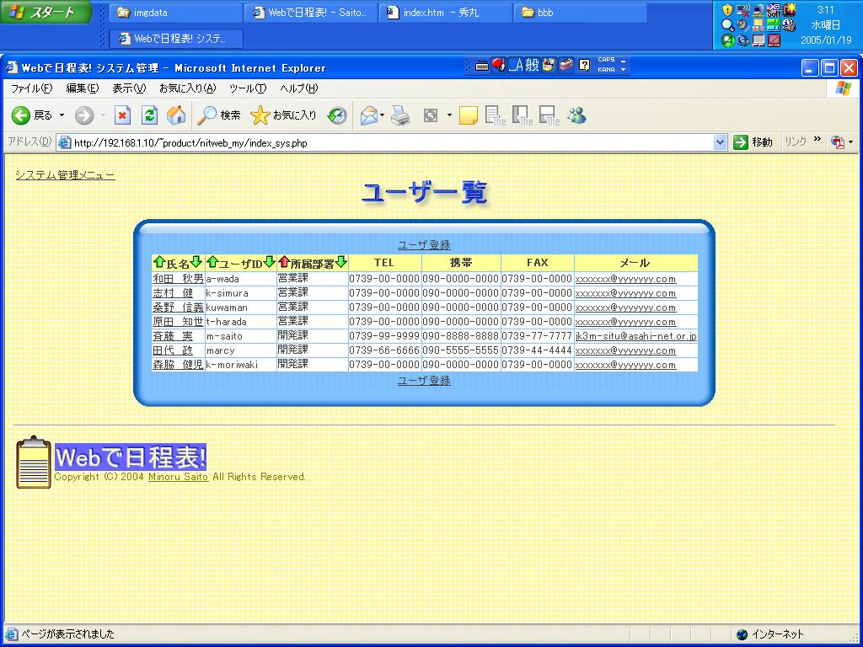Click the browser Home icon

[x=176, y=115]
